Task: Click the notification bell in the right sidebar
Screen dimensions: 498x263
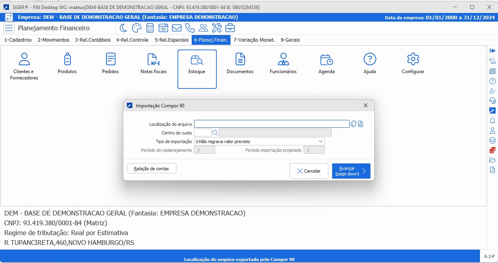Action: pyautogui.click(x=492, y=121)
